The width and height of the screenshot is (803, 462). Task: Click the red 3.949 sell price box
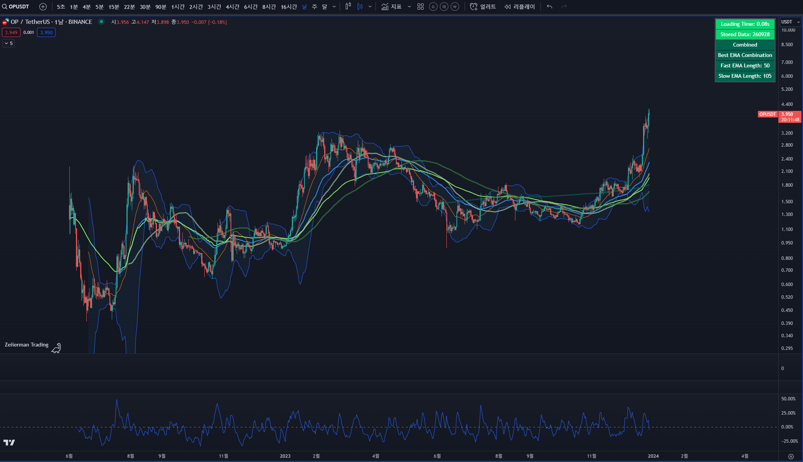pyautogui.click(x=11, y=33)
